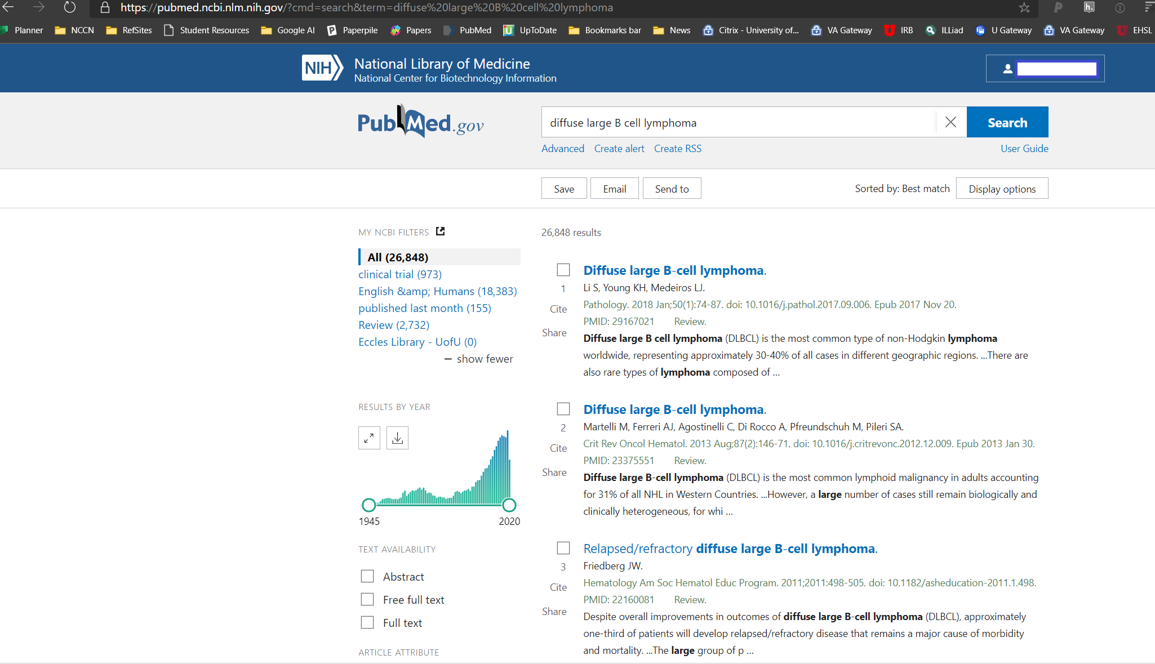Expand the results by year chart
Image resolution: width=1155 pixels, height=664 pixels.
point(369,438)
